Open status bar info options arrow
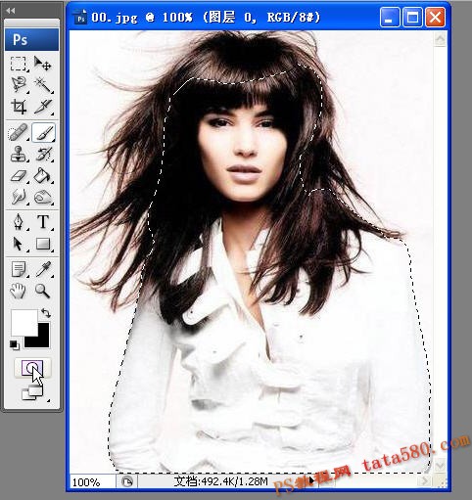The width and height of the screenshot is (472, 500). pyautogui.click(x=311, y=480)
